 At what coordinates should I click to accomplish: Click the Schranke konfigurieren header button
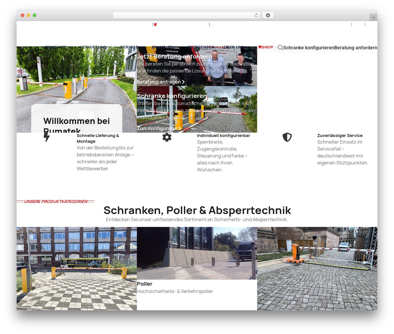click(x=308, y=47)
